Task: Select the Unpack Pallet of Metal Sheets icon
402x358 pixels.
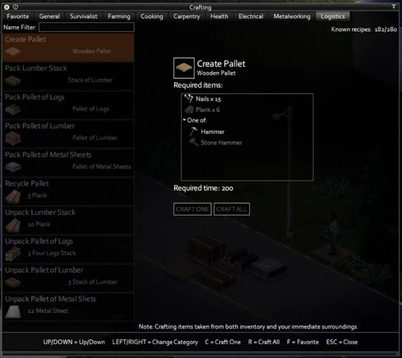Action: pos(13,311)
